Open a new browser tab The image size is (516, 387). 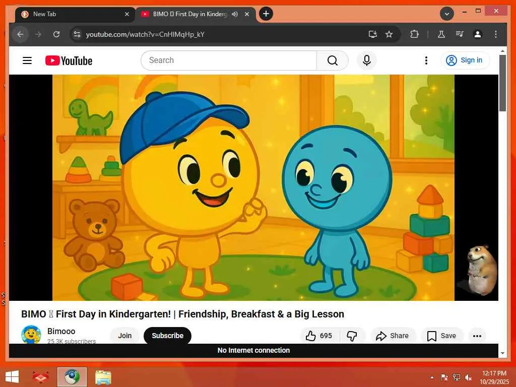coord(266,14)
